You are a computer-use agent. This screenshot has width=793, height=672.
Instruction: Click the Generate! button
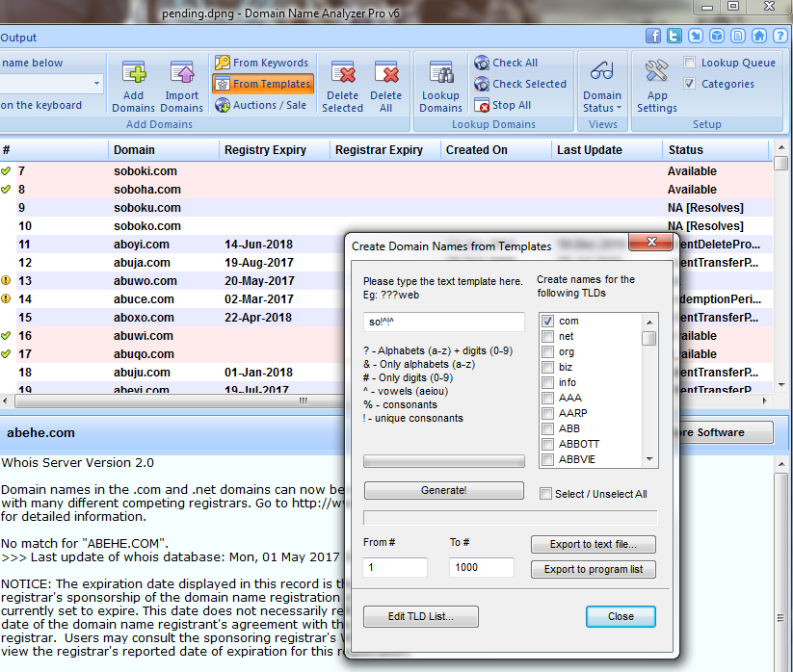click(x=443, y=490)
